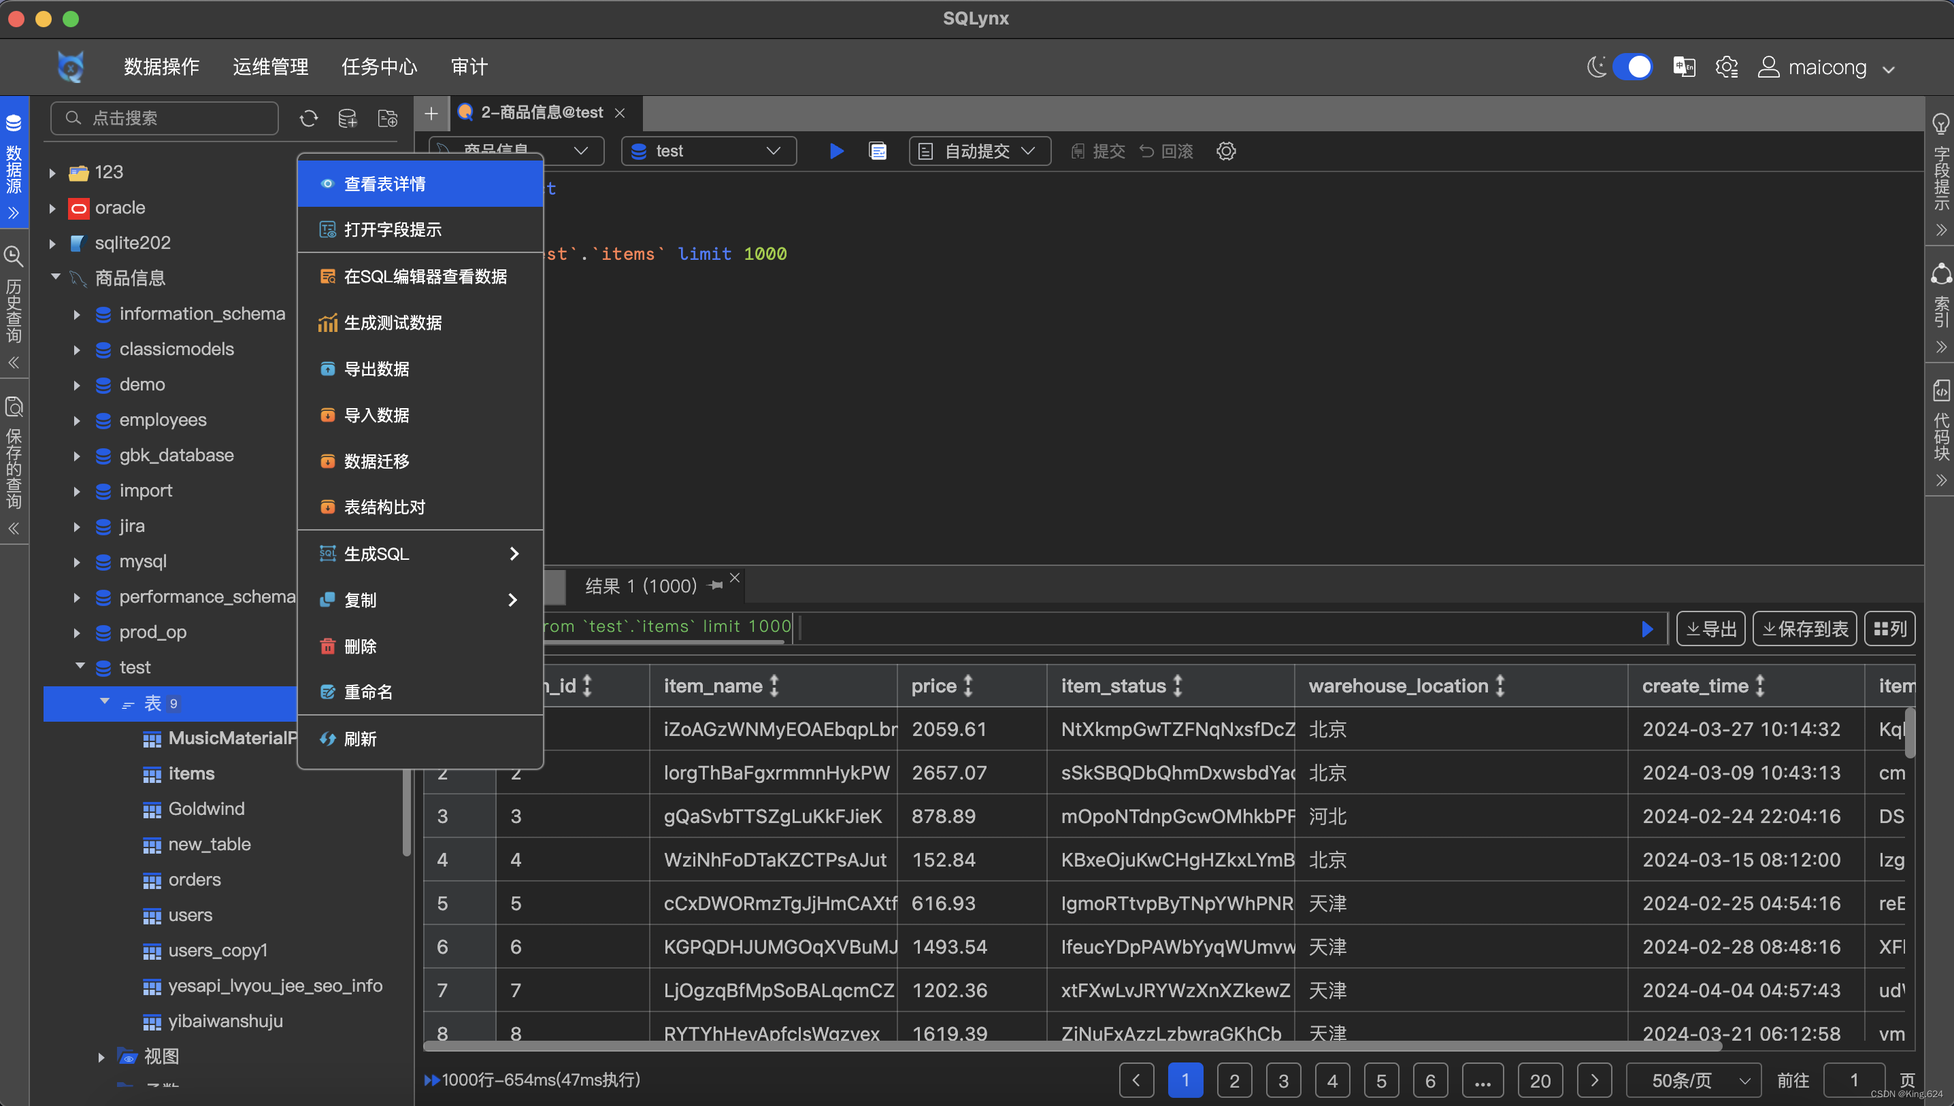Screen dimensions: 1954x1106
Task: Open the 自动提交 dropdown
Action: click(x=979, y=151)
